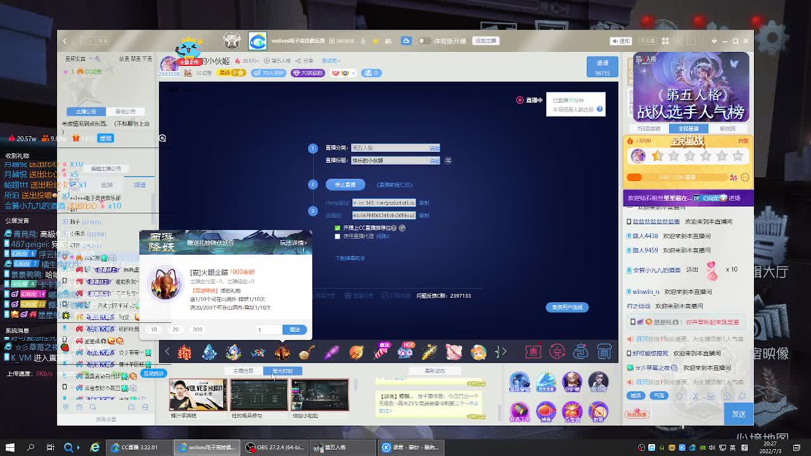
Task: Open Internet Explorer from taskbar
Action: [x=95, y=447]
